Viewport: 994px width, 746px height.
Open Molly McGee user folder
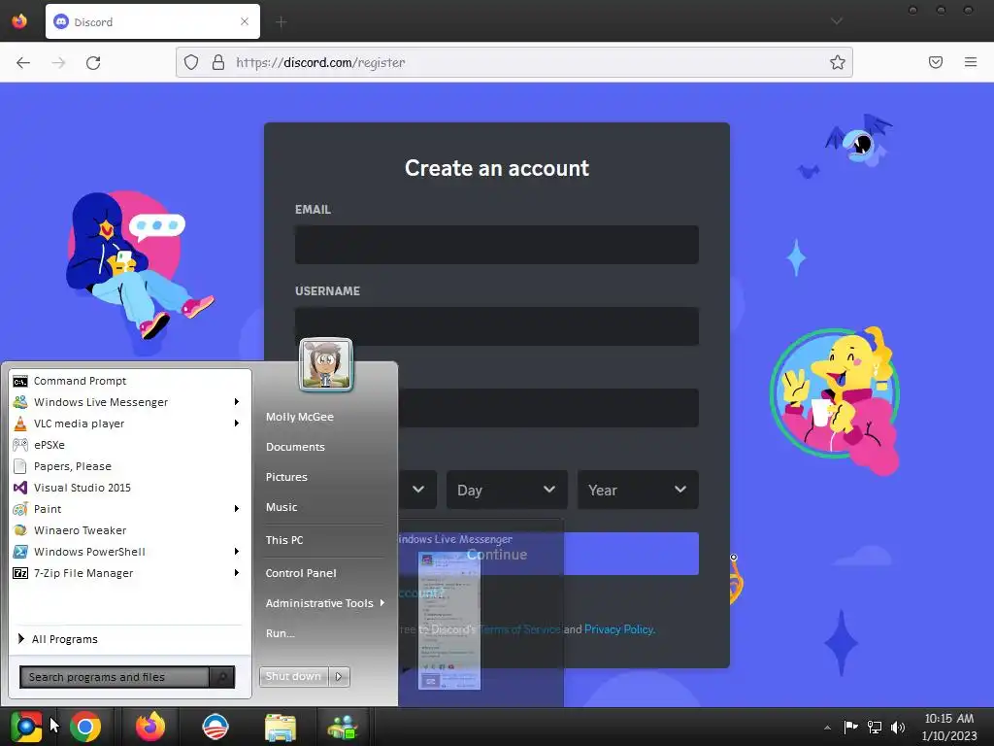point(300,417)
